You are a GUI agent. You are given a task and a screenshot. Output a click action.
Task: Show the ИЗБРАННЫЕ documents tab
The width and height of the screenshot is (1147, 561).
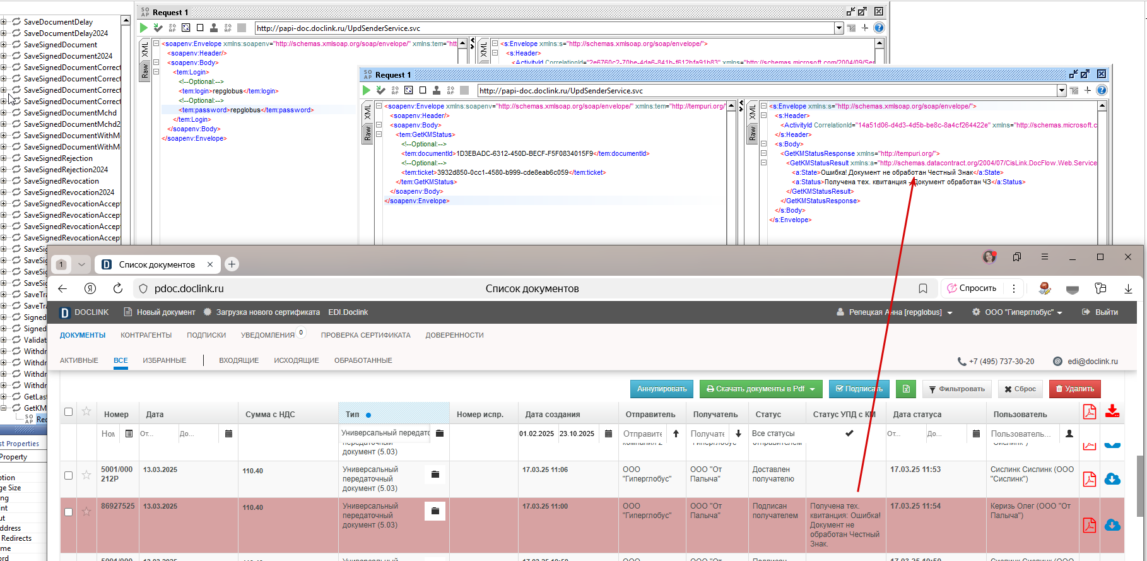click(164, 360)
